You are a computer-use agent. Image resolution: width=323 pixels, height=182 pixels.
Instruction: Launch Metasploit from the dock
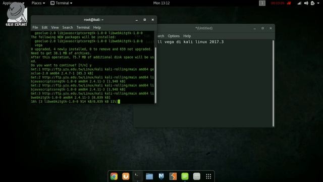click(161, 176)
